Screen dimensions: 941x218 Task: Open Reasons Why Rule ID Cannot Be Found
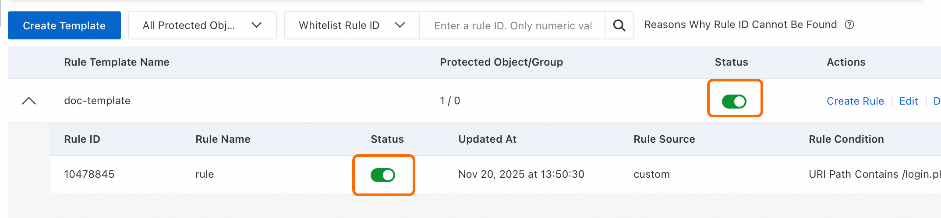pos(740,25)
